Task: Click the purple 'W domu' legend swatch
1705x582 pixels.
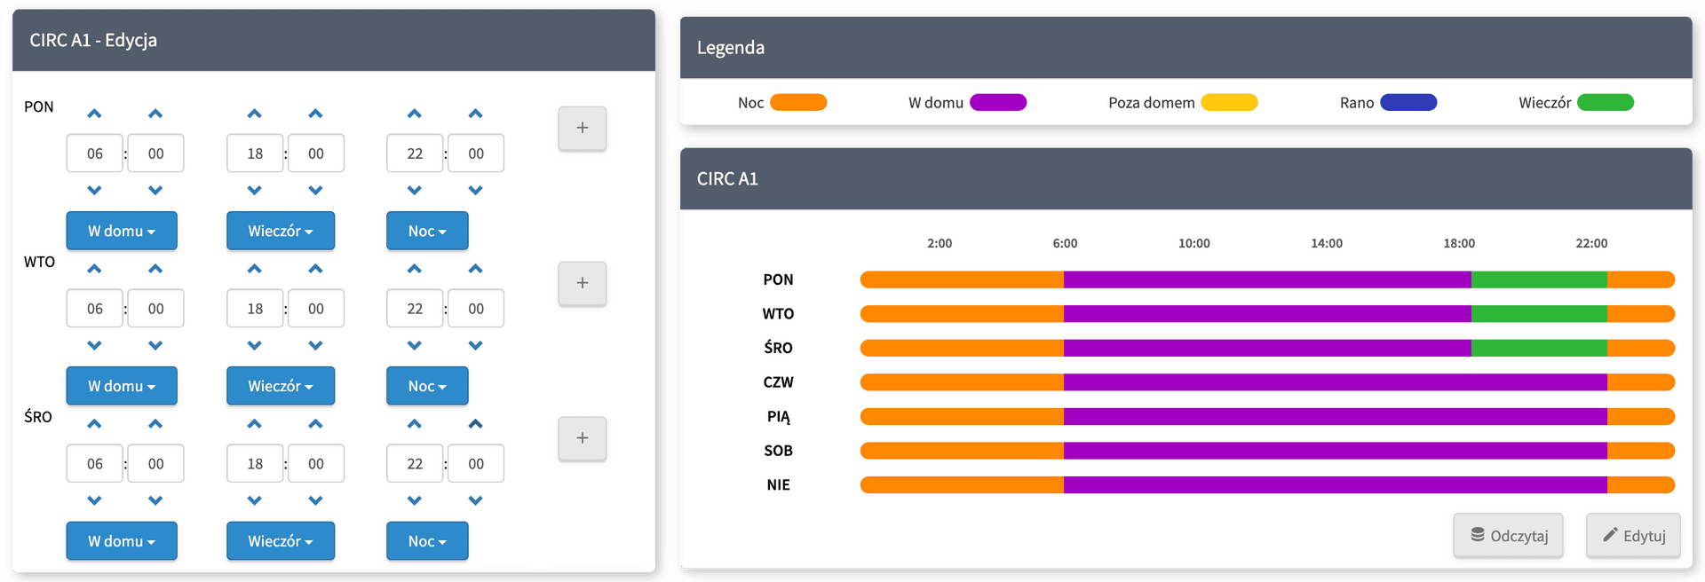Action: 998,103
